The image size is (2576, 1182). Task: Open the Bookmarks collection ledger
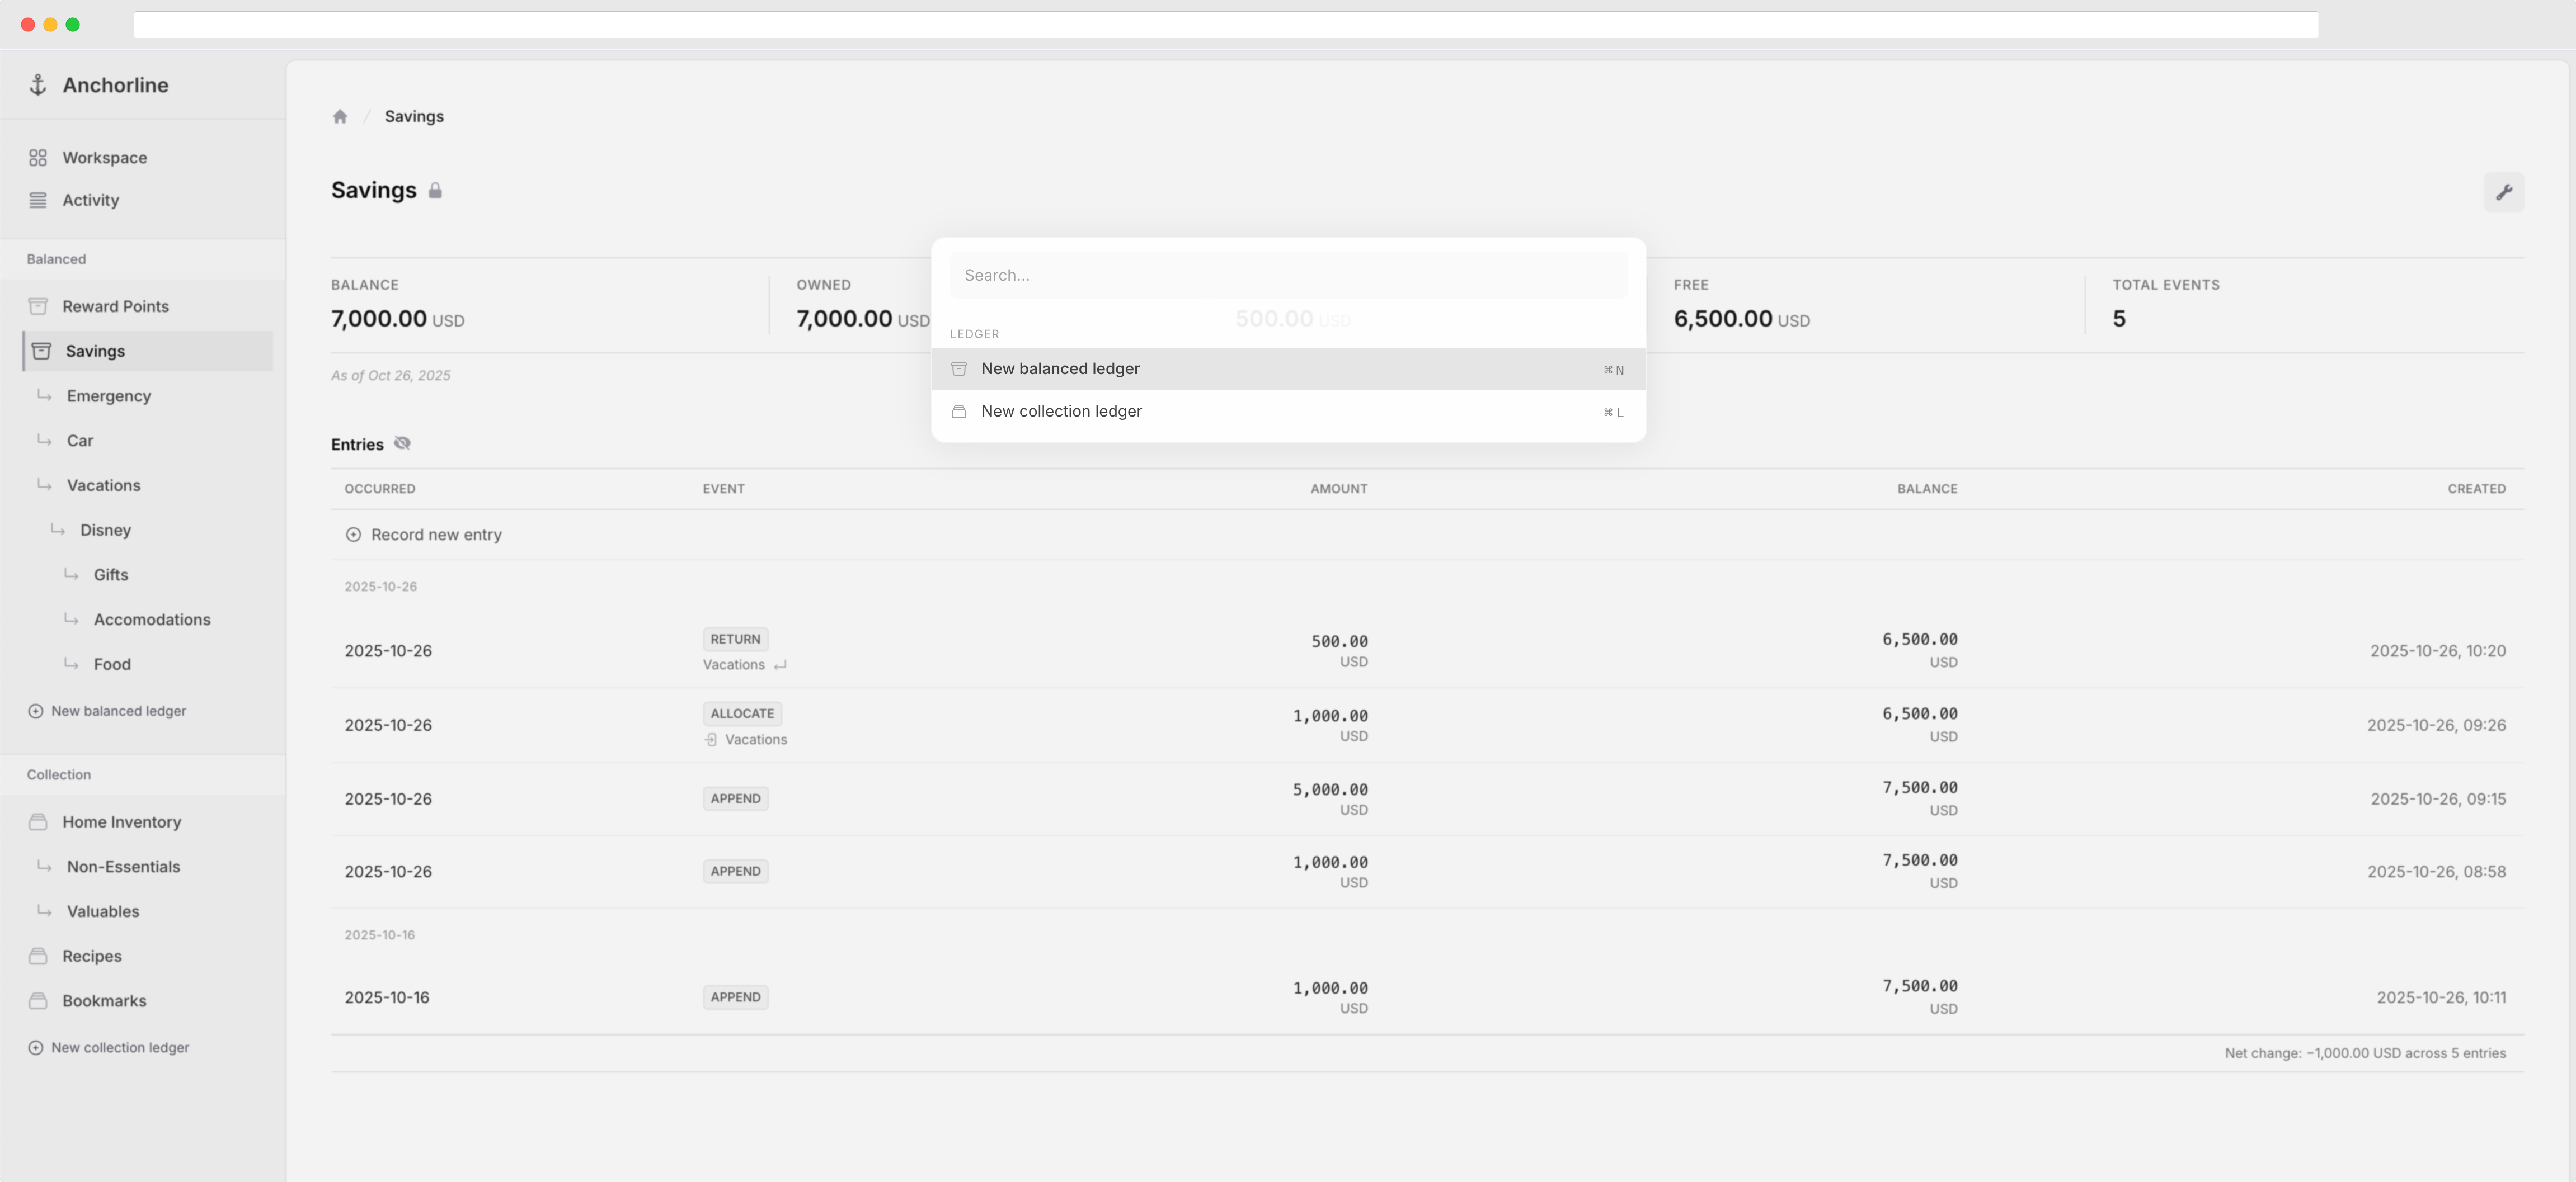(104, 1001)
